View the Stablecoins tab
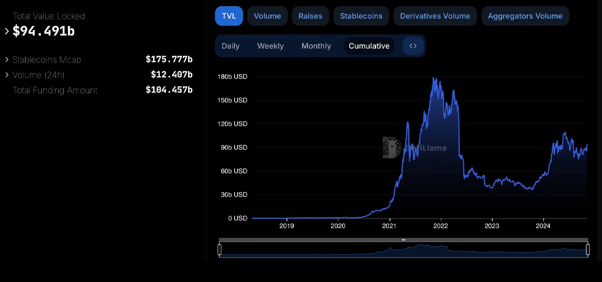The width and height of the screenshot is (602, 282). coord(361,16)
